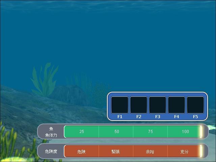Select the F3 item slot
This screenshot has width=216, height=162.
click(158, 105)
